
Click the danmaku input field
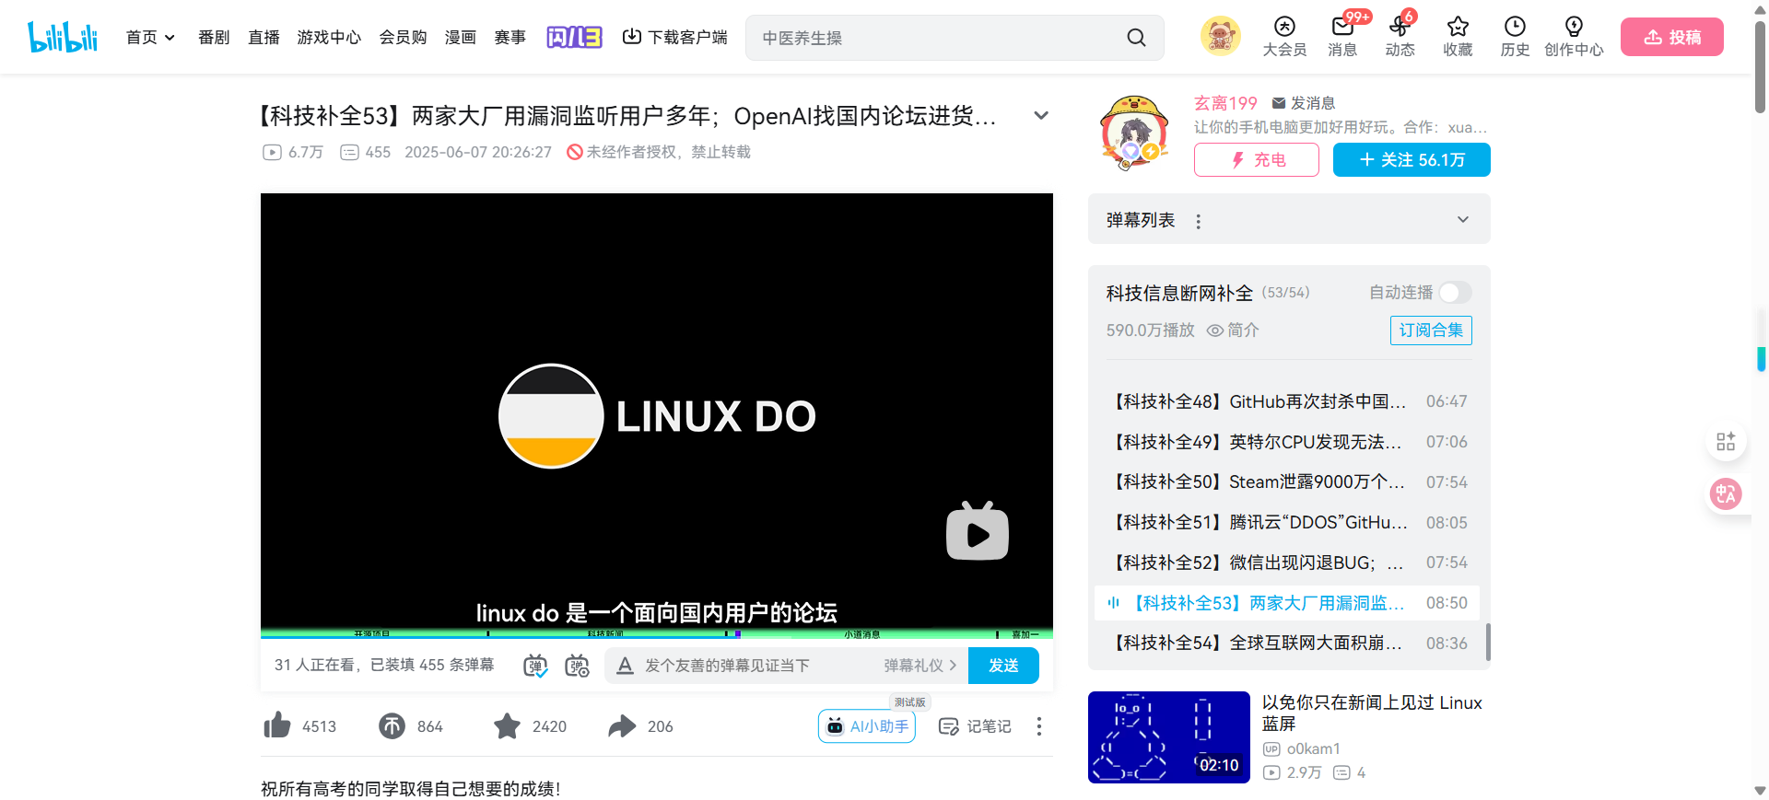tap(756, 666)
